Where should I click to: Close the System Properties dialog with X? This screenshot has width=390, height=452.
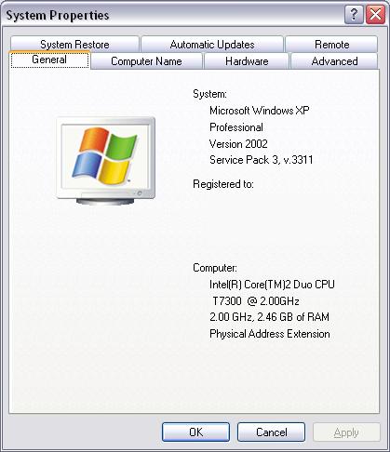click(x=375, y=15)
